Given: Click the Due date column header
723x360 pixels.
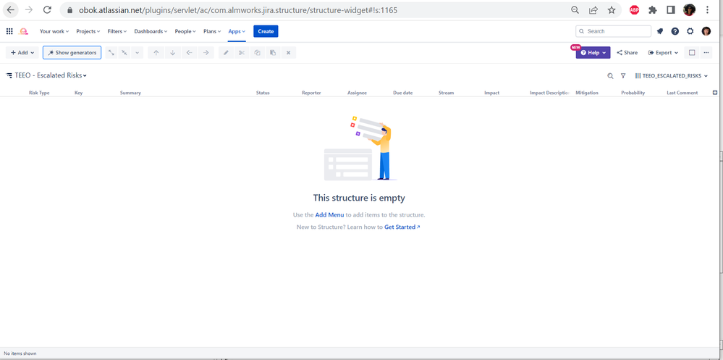Looking at the screenshot, I should point(403,93).
